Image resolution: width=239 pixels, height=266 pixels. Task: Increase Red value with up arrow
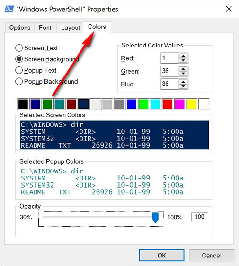(x=183, y=56)
